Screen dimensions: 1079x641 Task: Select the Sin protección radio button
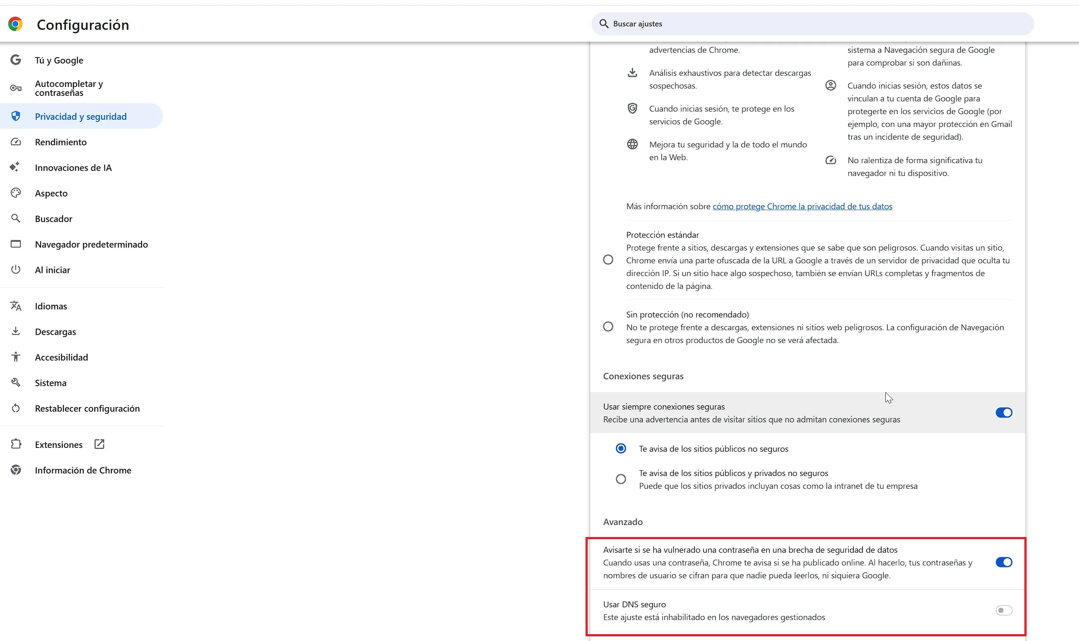click(x=608, y=326)
